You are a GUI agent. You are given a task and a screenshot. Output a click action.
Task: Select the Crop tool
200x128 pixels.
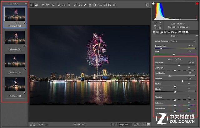pyautogui.click(x=59, y=5)
